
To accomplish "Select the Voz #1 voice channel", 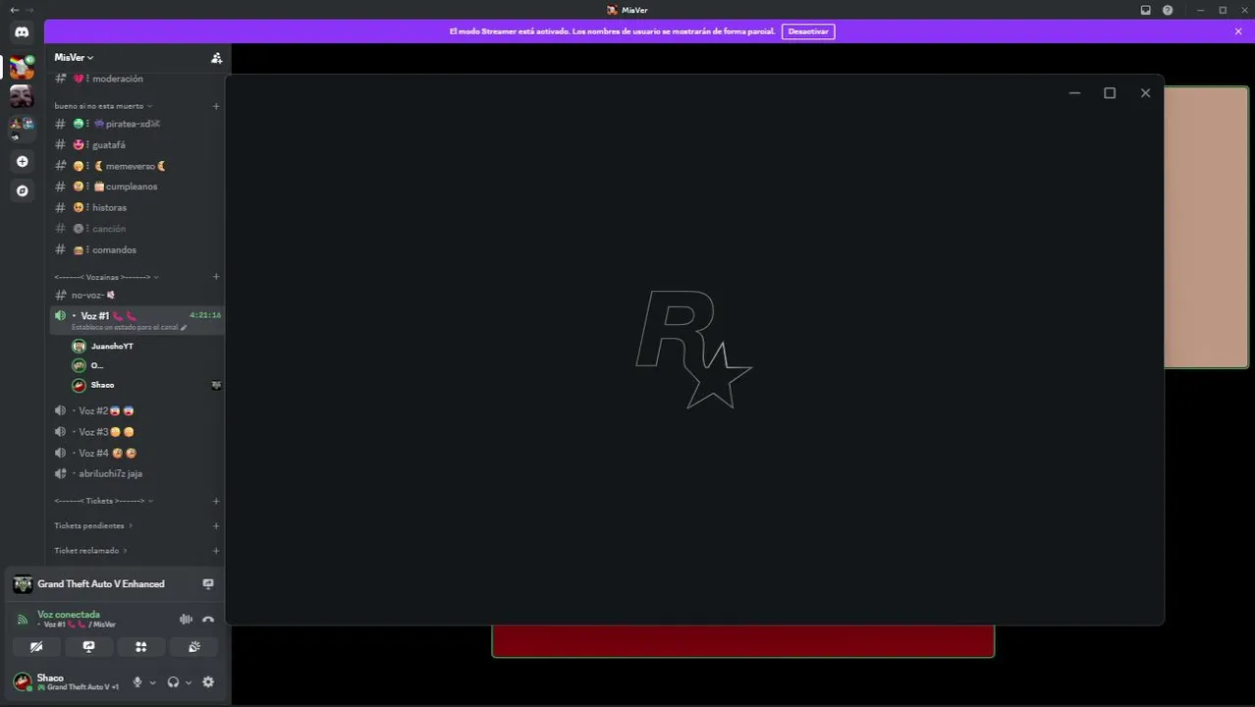I will pos(136,320).
